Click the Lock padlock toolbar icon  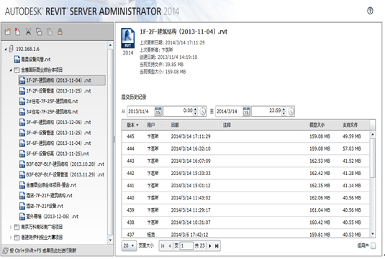click(60, 32)
